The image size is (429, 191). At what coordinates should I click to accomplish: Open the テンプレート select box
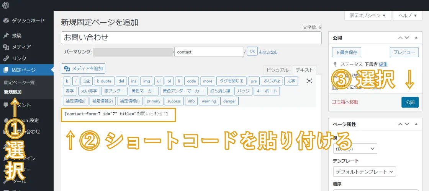[x=364, y=172]
